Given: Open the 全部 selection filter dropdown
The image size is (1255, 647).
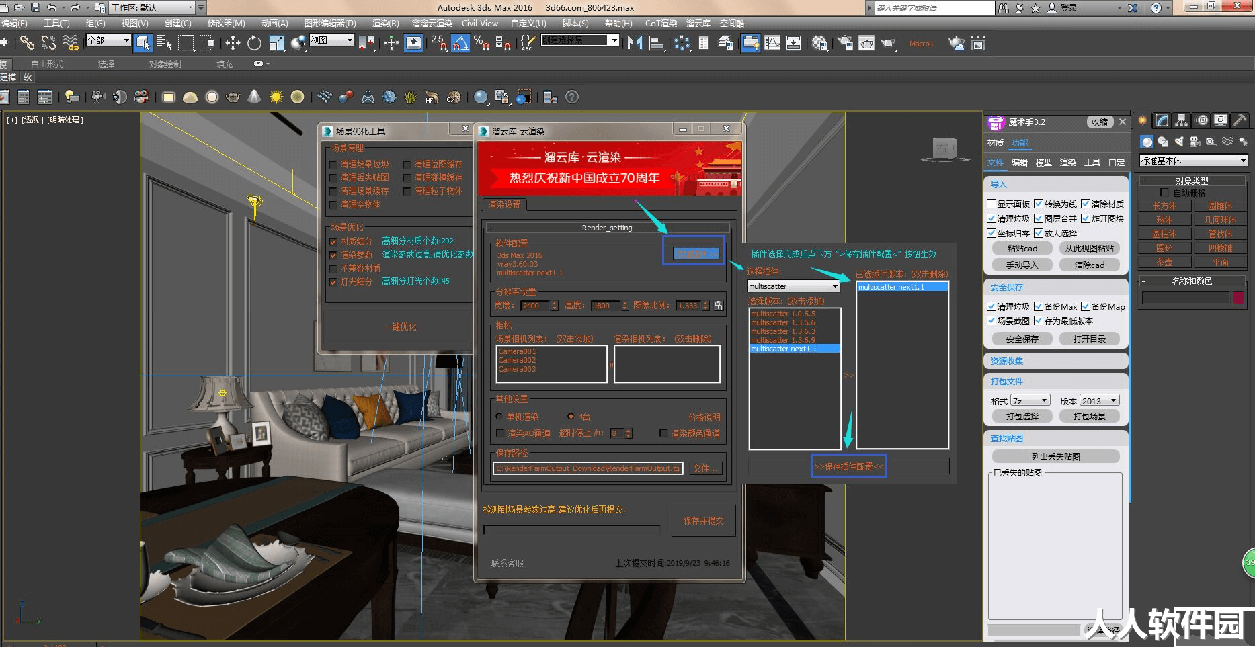Looking at the screenshot, I should tap(108, 40).
